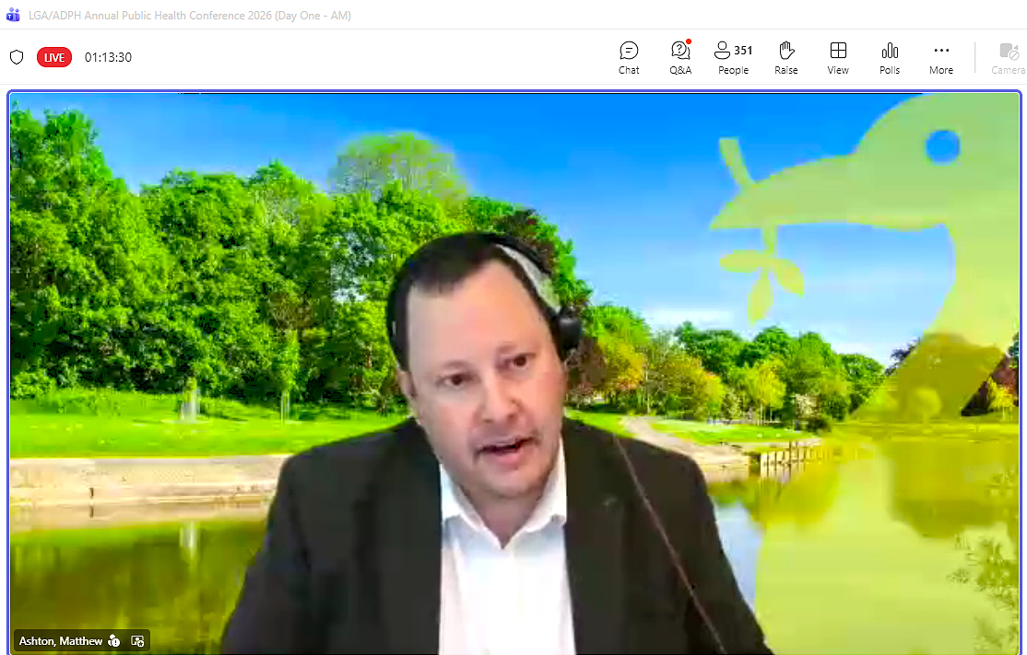The image size is (1027, 655).
Task: Toggle the disabled Camera button
Action: pos(1008,57)
